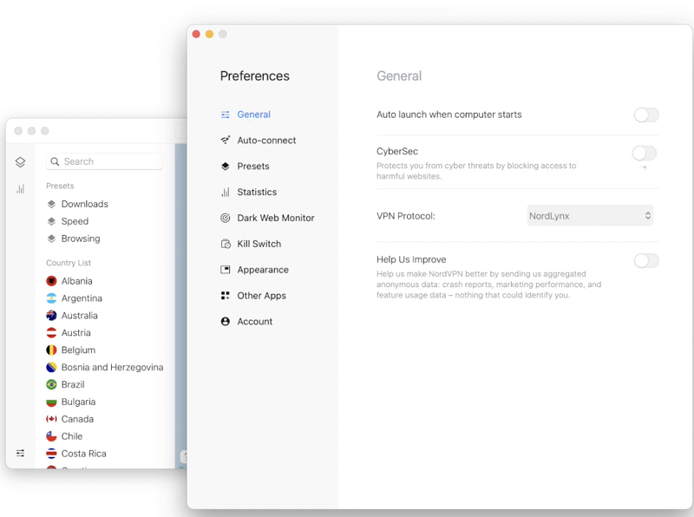
Task: Open the statistics bar chart sidebar icon
Action: point(20,188)
